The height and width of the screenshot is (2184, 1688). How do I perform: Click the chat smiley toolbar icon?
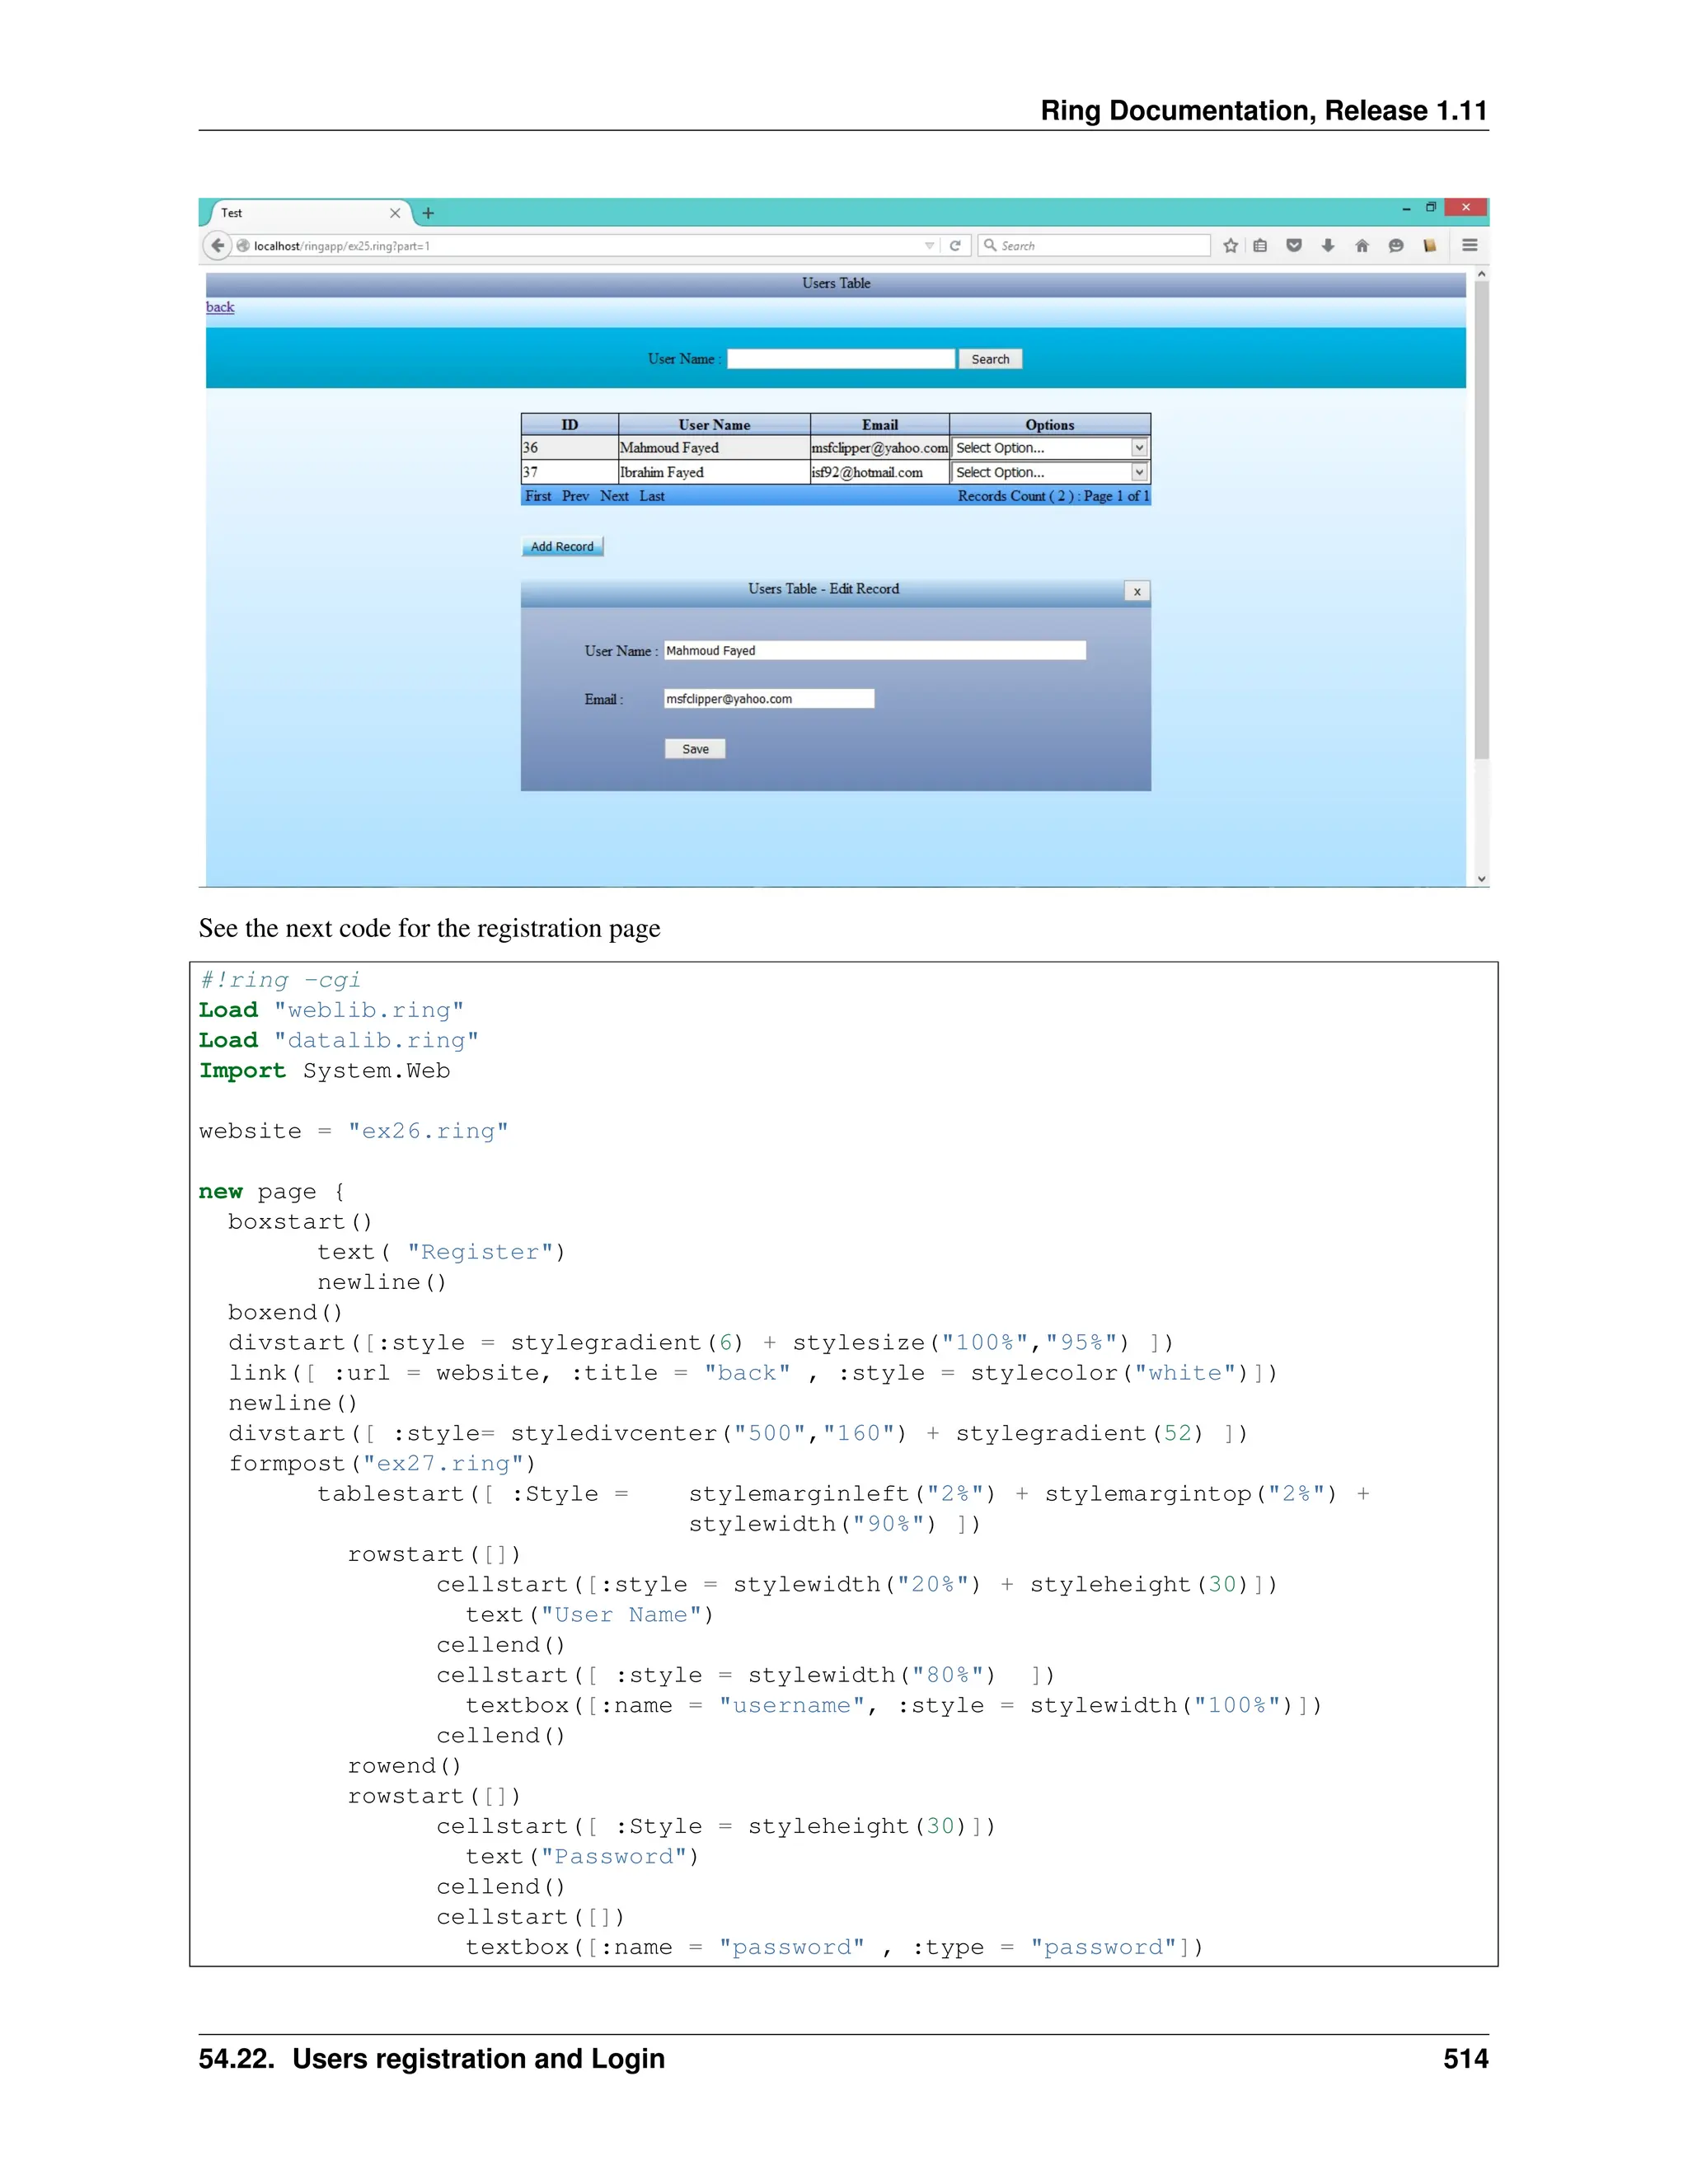(1396, 245)
